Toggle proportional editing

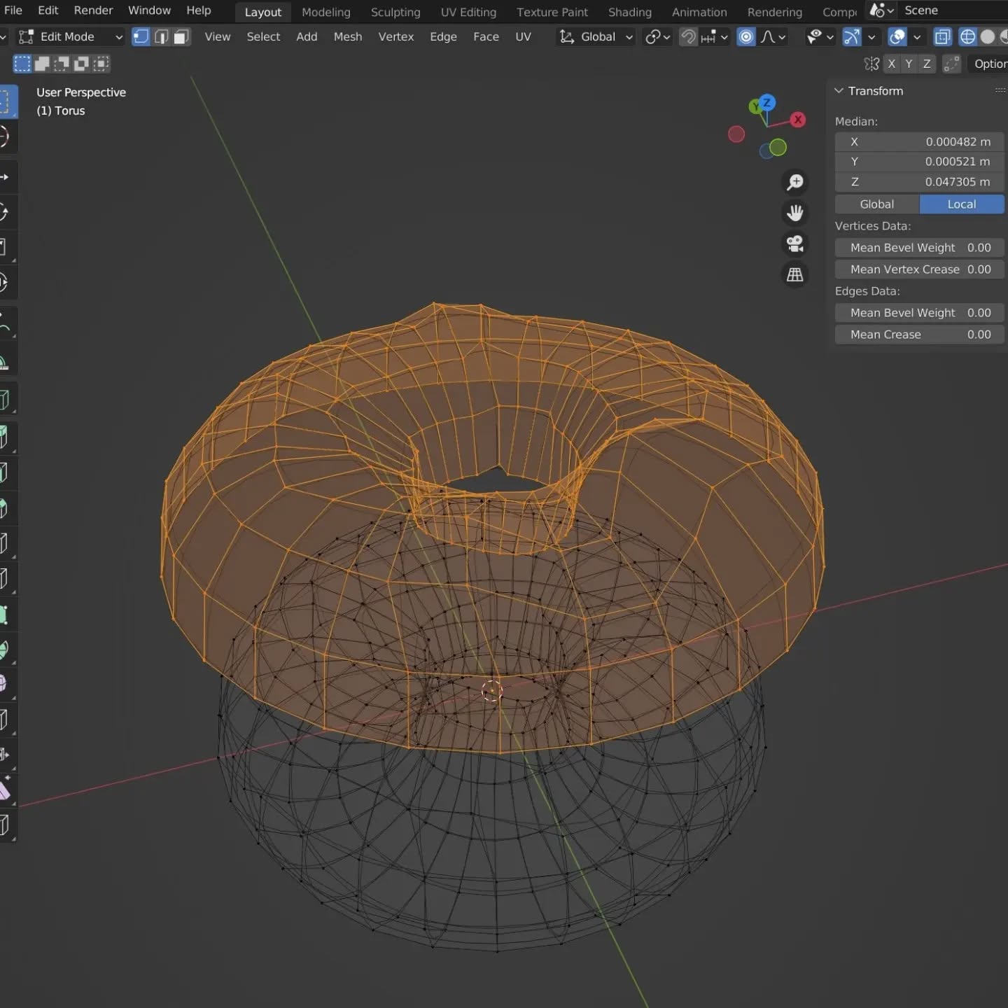[x=746, y=37]
